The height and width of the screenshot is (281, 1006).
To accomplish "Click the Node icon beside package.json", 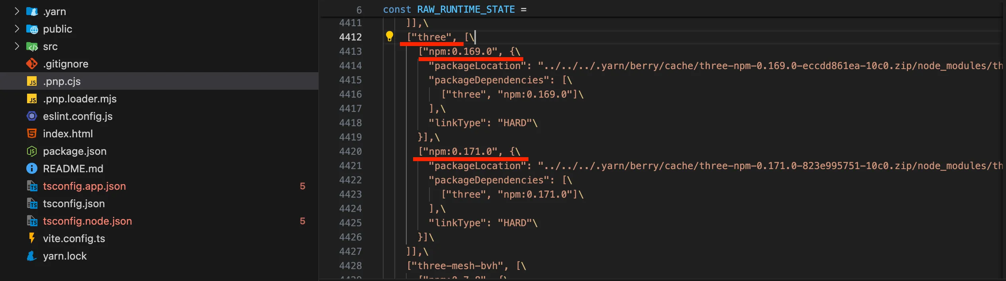I will 32,151.
